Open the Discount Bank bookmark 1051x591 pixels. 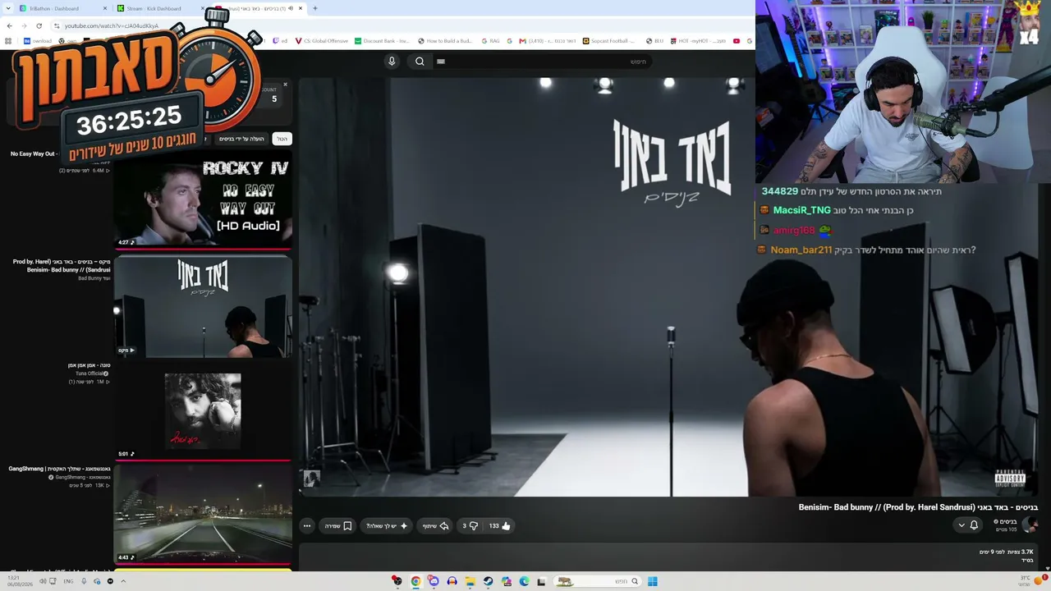[382, 41]
